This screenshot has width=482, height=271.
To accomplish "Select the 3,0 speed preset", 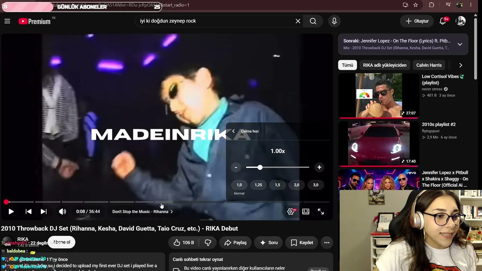I will (316, 185).
